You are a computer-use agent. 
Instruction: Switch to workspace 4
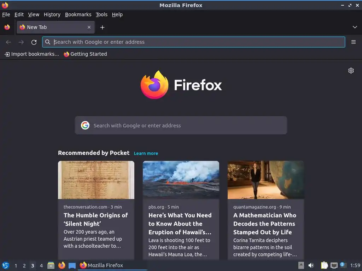(41, 266)
